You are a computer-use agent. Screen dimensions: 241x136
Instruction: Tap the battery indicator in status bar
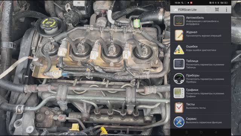pos(226,3)
